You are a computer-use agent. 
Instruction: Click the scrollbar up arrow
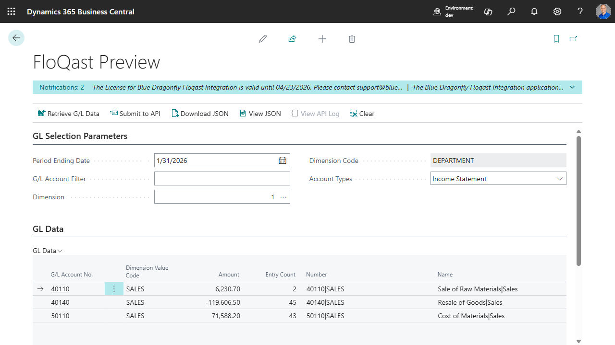[578, 132]
